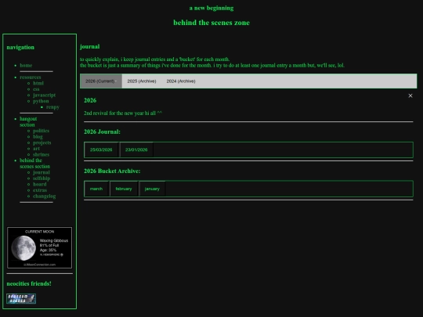Open the hoard link

[x=40, y=184]
